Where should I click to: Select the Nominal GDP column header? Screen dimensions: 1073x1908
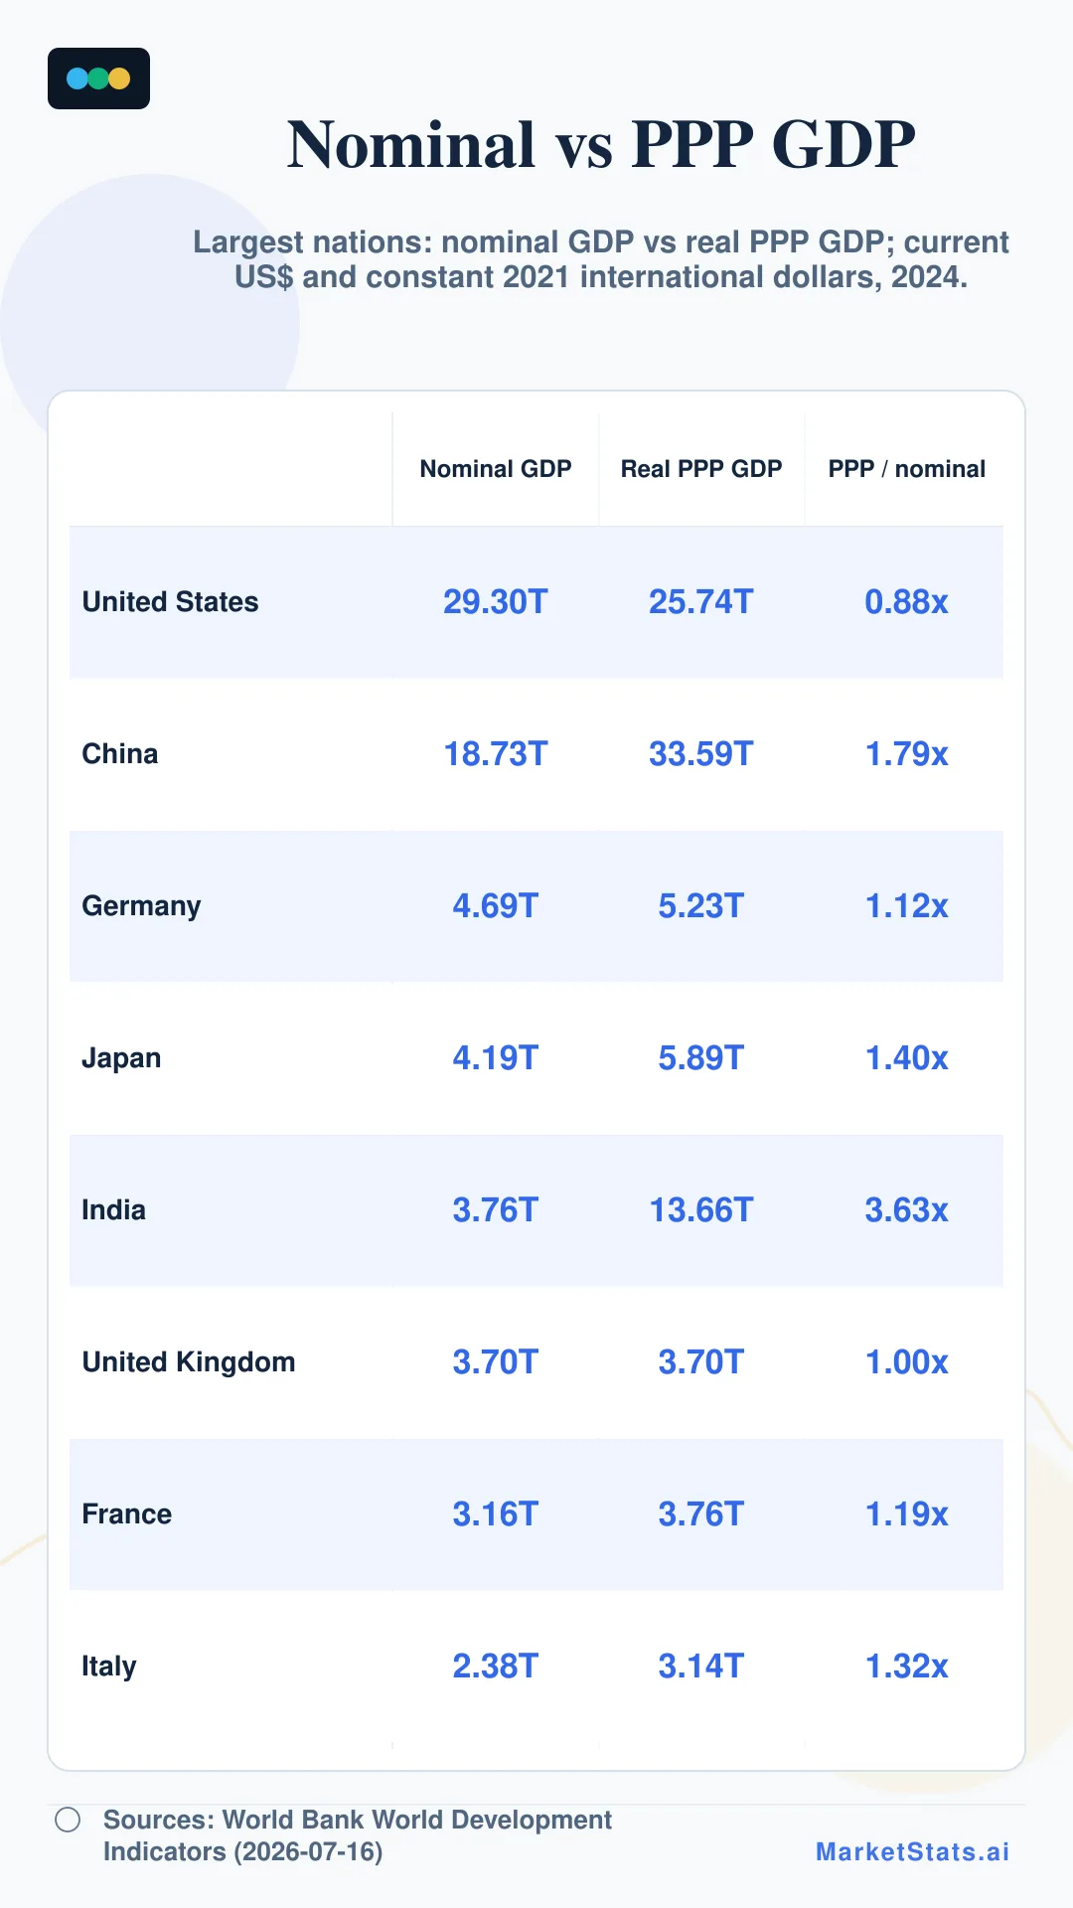[x=496, y=469]
